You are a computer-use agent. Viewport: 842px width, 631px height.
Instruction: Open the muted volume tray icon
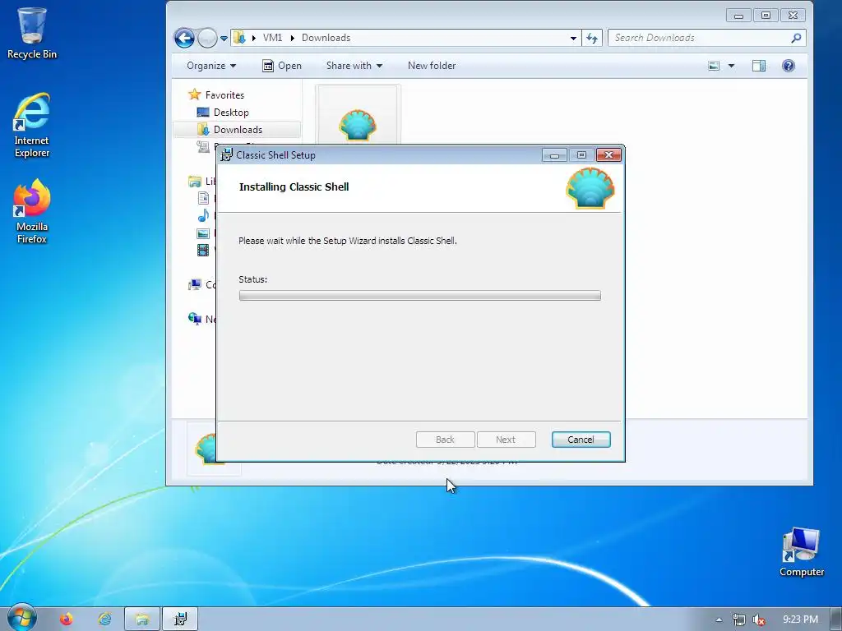(x=759, y=619)
